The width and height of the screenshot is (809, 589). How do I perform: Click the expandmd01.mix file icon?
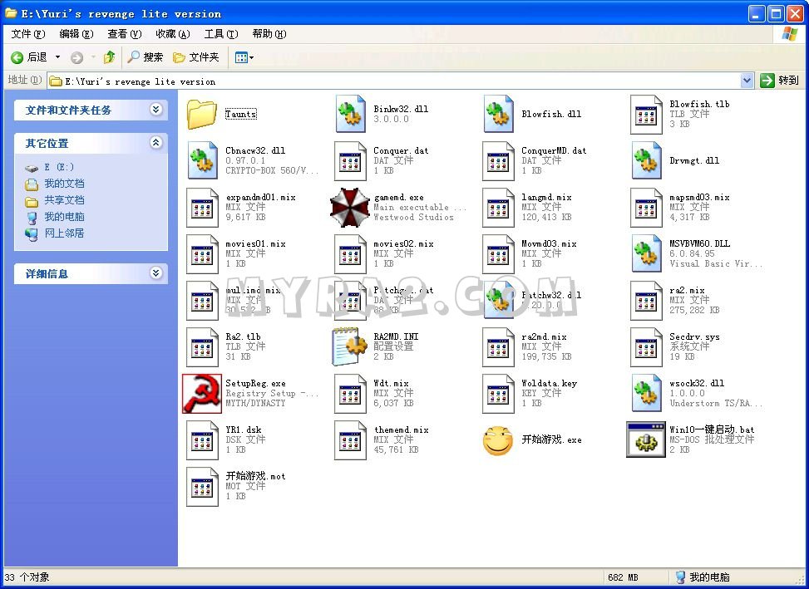(202, 207)
